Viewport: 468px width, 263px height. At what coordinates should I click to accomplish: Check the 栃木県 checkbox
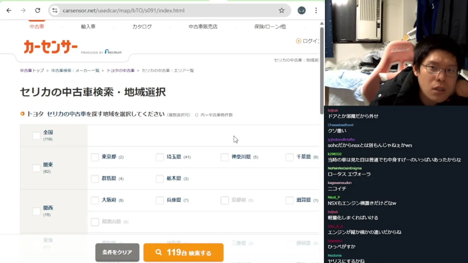coord(160,179)
